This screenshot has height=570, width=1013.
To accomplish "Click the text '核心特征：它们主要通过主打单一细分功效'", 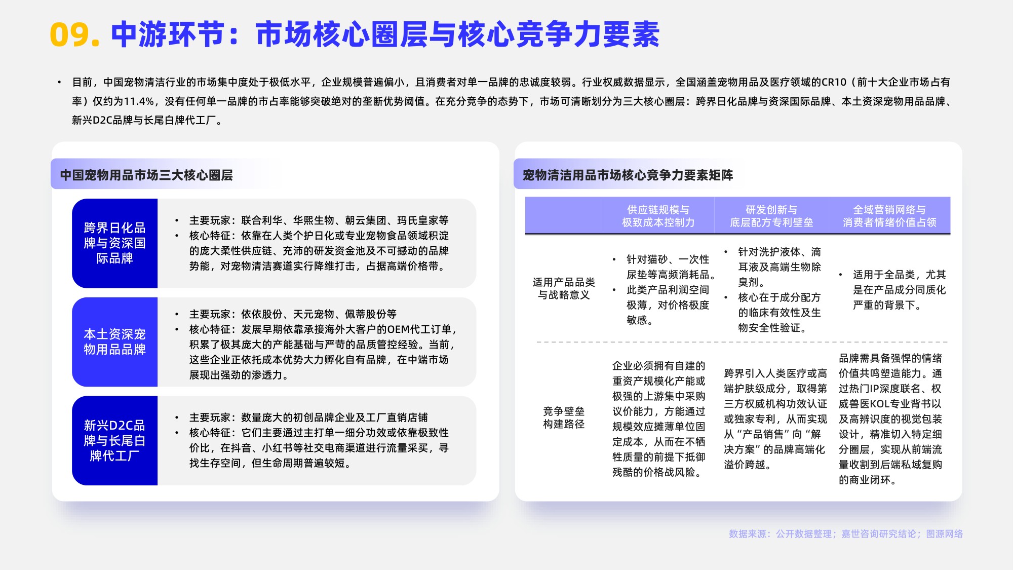I will pos(319,448).
